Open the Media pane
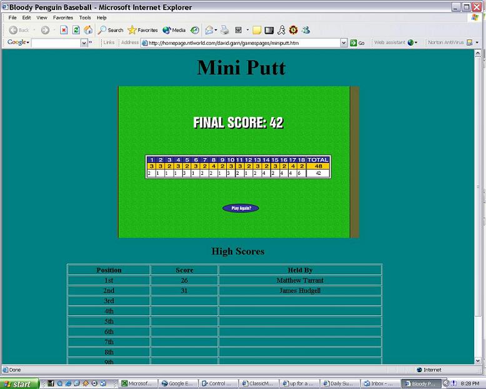 tap(174, 30)
